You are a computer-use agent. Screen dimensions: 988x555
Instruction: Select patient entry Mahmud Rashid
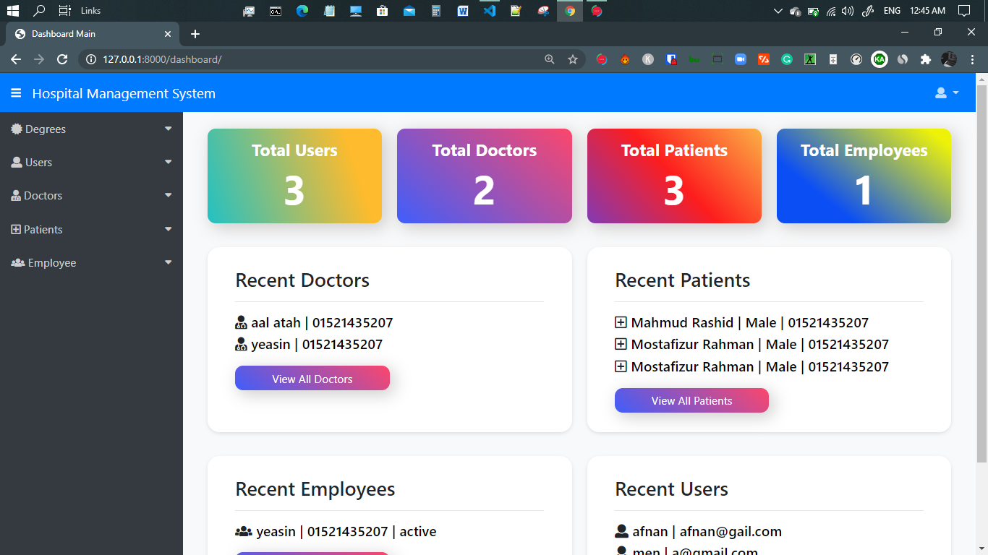click(x=741, y=323)
